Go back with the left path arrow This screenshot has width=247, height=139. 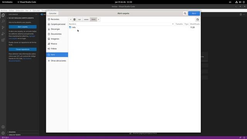[x=71, y=19]
